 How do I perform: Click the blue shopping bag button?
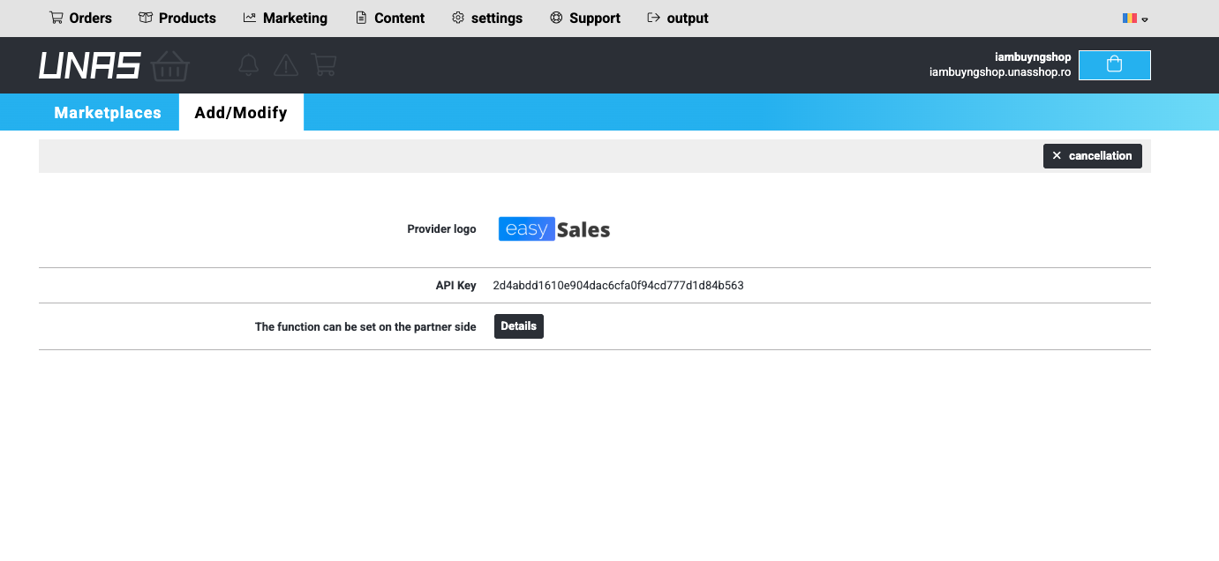coord(1115,65)
